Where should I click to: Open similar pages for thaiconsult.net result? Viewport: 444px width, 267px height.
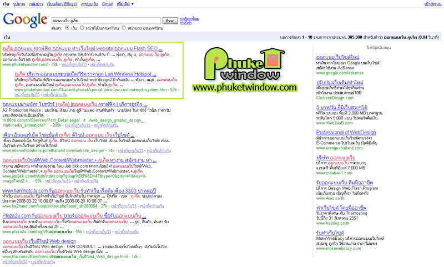click(43, 262)
